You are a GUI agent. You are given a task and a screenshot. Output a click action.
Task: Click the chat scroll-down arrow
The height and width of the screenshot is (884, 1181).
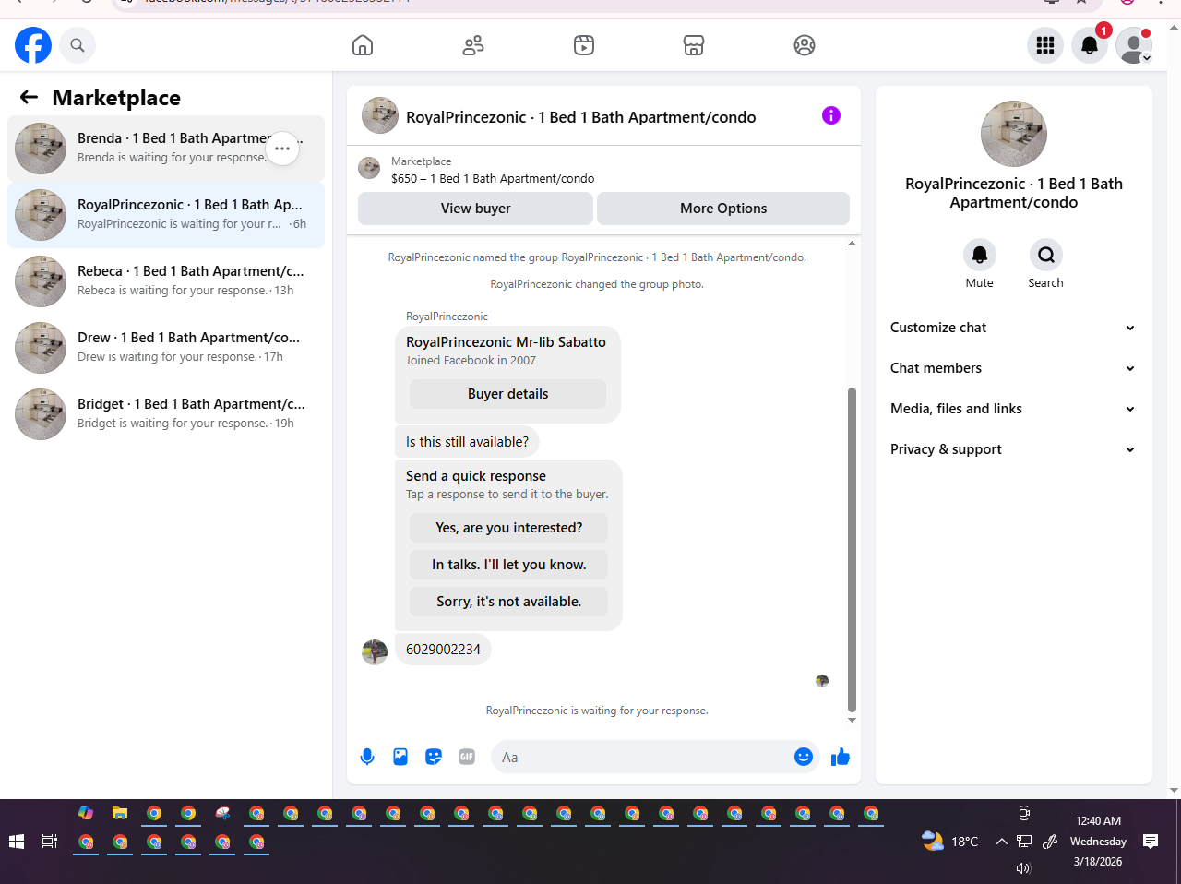(x=852, y=720)
